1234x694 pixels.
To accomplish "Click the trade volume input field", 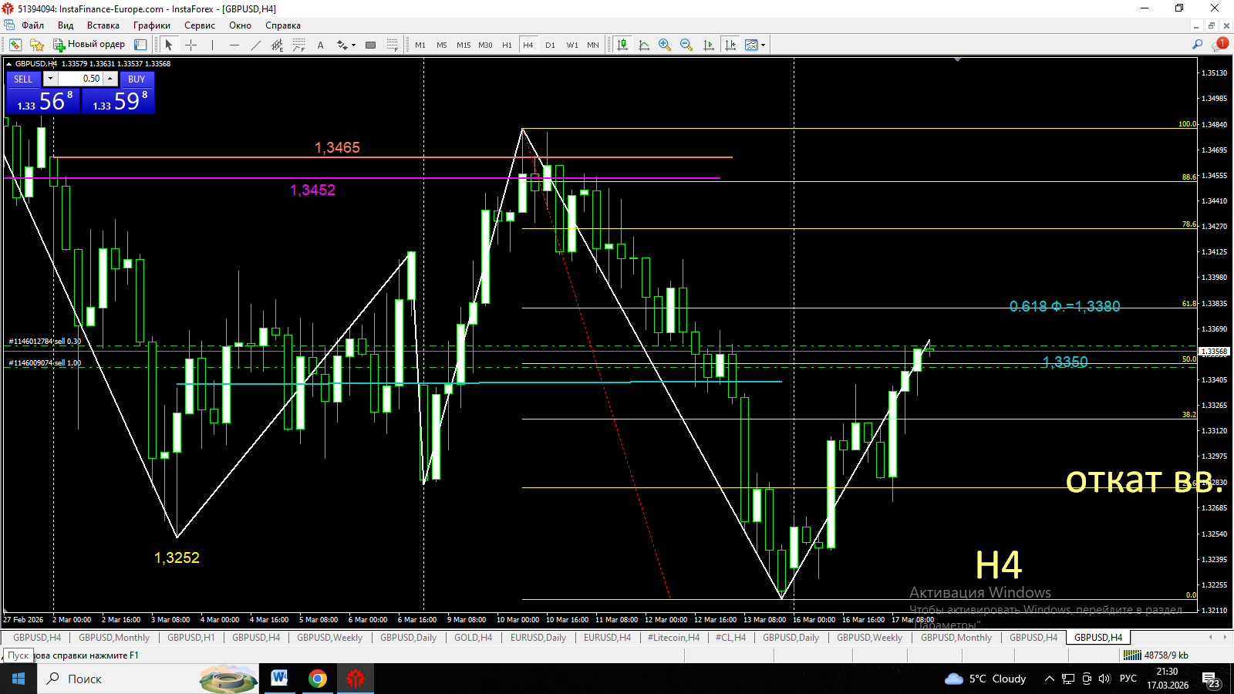I will [81, 79].
